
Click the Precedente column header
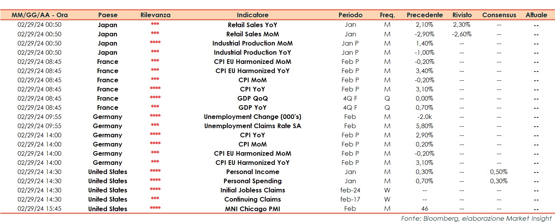point(425,15)
